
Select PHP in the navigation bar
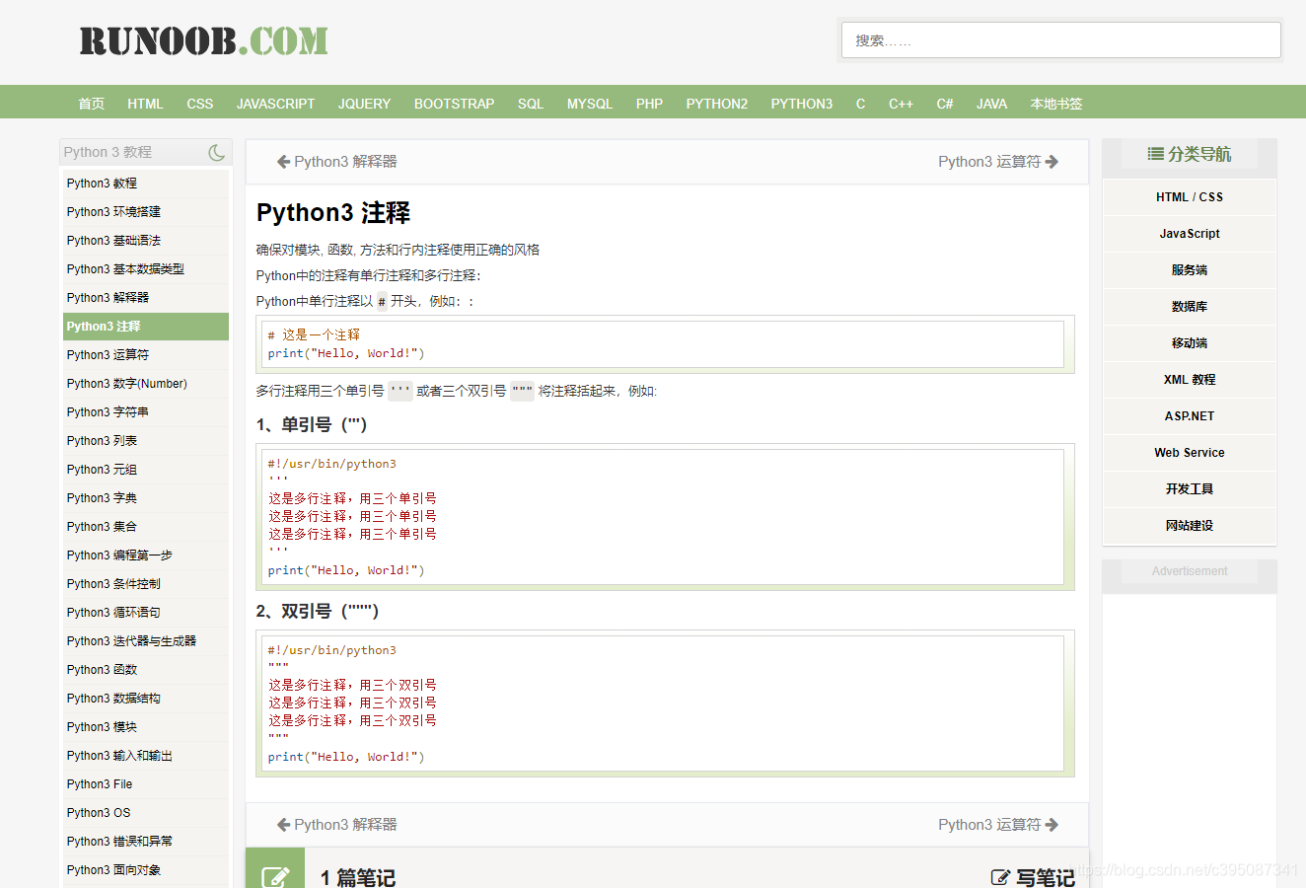[x=649, y=104]
